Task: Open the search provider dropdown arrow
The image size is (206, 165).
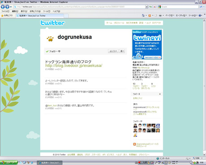Action: point(204,7)
